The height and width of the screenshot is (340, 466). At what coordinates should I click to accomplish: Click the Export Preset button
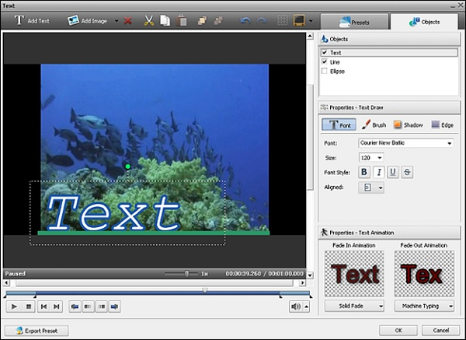point(37,331)
